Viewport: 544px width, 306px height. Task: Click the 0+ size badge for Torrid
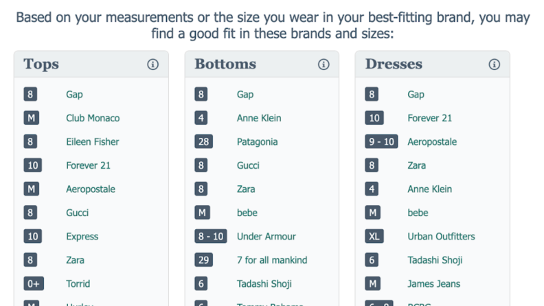pyautogui.click(x=34, y=284)
